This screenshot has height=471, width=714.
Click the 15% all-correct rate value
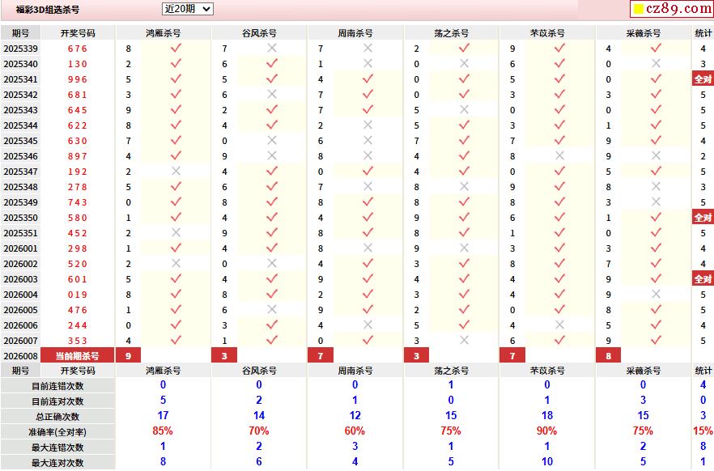pos(703,431)
